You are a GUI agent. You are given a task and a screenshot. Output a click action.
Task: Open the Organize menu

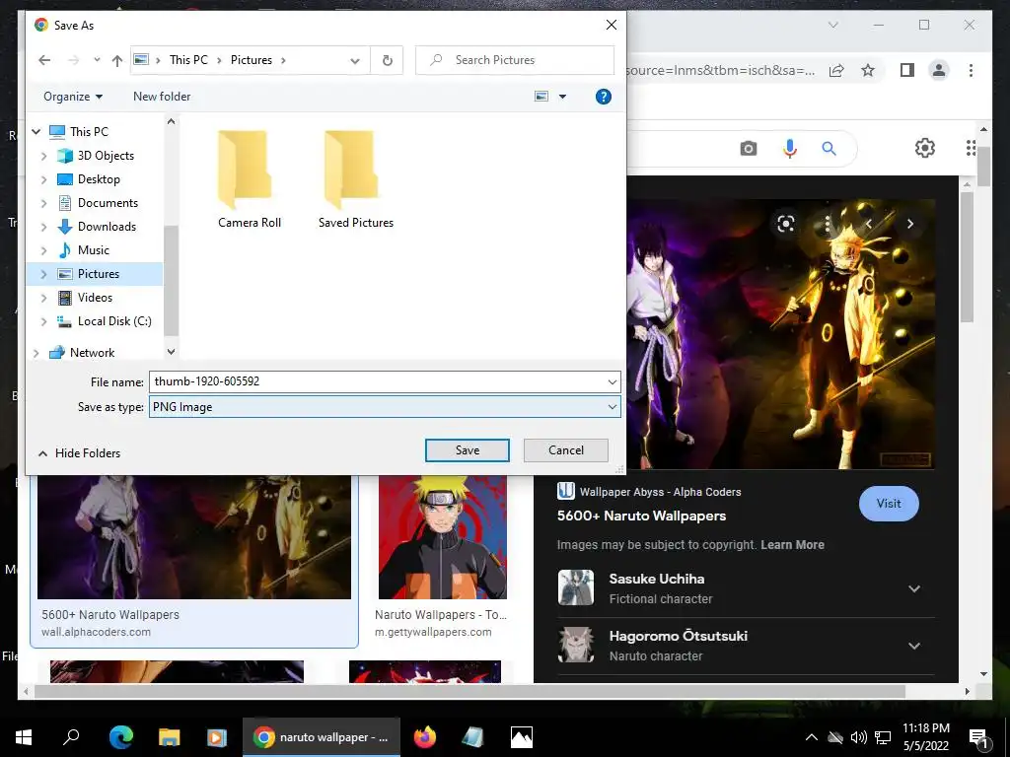pos(73,97)
